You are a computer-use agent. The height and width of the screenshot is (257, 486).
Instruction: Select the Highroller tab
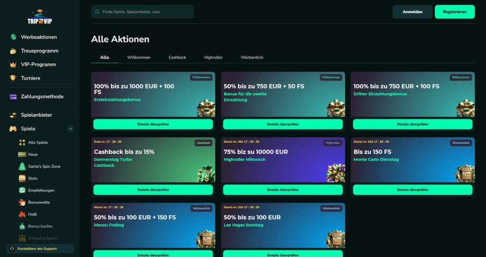pyautogui.click(x=213, y=57)
